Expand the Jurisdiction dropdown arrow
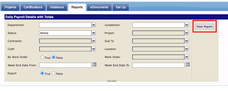 [x=187, y=25]
